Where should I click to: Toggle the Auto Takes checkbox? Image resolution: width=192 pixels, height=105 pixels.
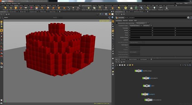point(175,3)
